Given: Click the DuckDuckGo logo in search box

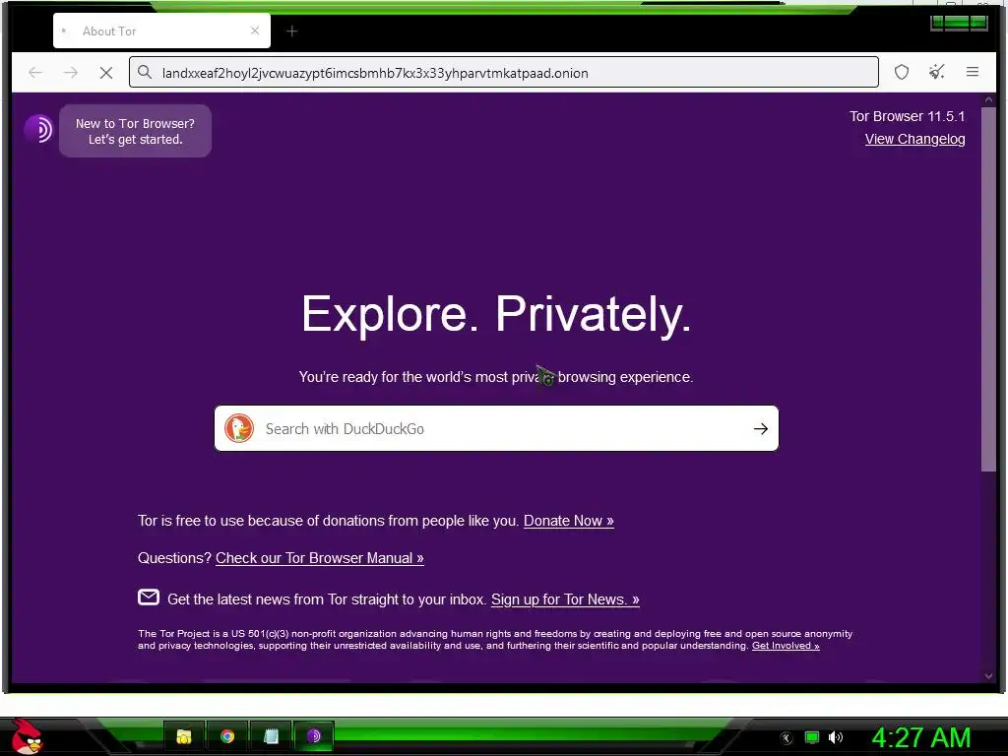Looking at the screenshot, I should coord(239,429).
